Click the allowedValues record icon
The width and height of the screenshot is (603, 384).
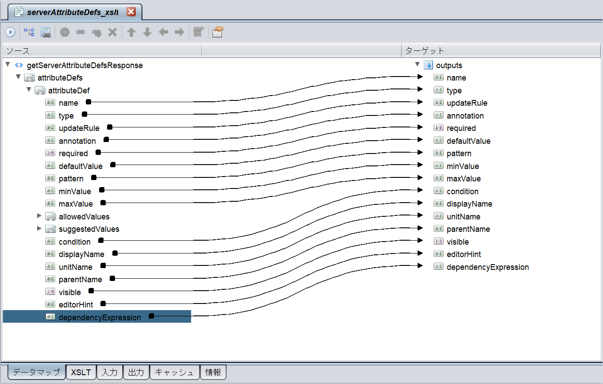pyautogui.click(x=50, y=217)
